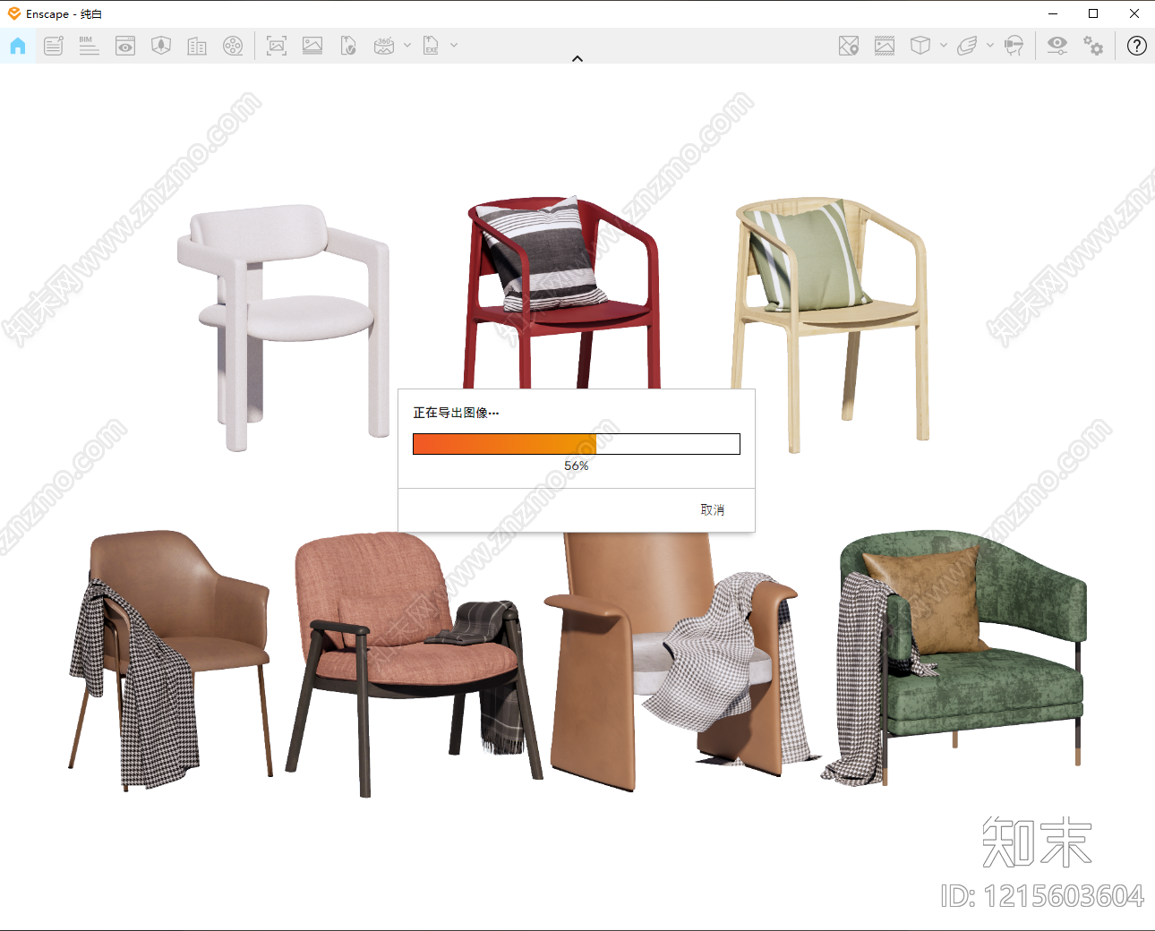
Task: Close the Enscape window
Action: (x=1134, y=13)
